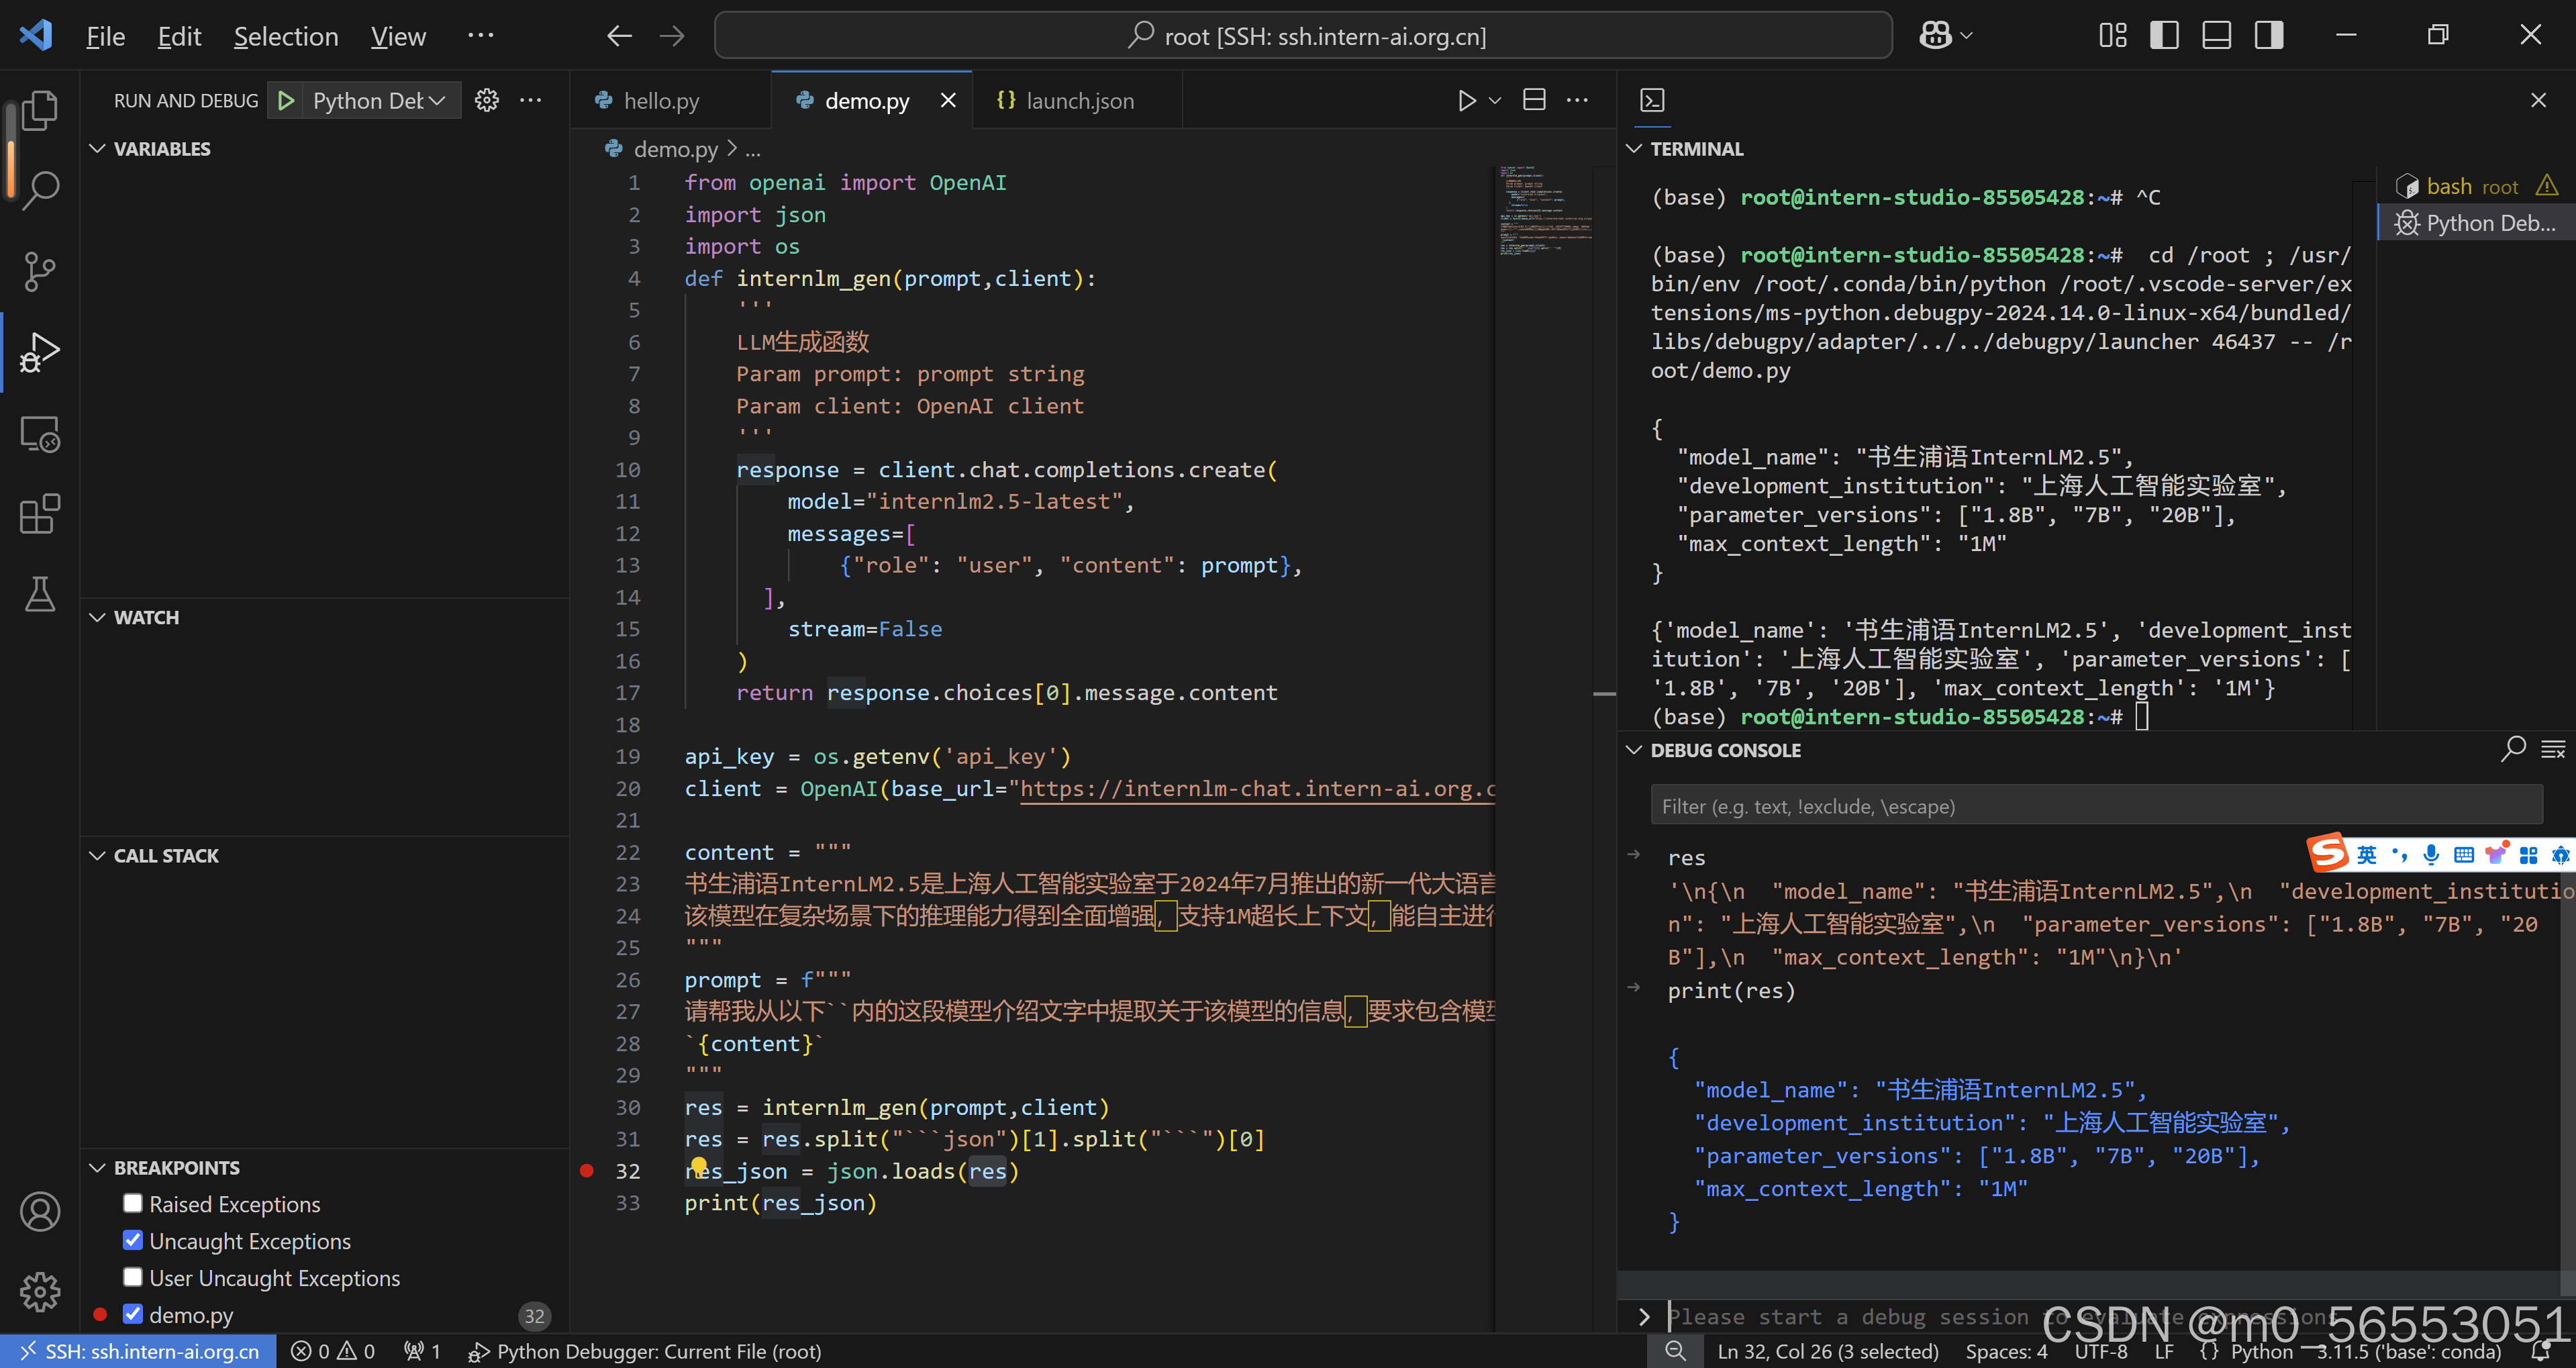This screenshot has height=1368, width=2576.
Task: Open launch.json via debug gear icon
Action: click(x=486, y=101)
